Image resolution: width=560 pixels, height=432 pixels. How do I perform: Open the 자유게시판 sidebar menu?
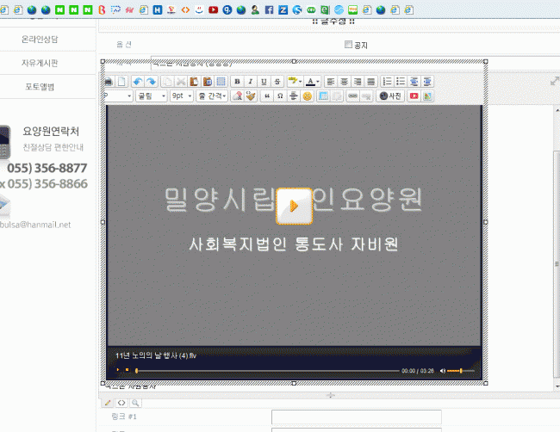(40, 63)
